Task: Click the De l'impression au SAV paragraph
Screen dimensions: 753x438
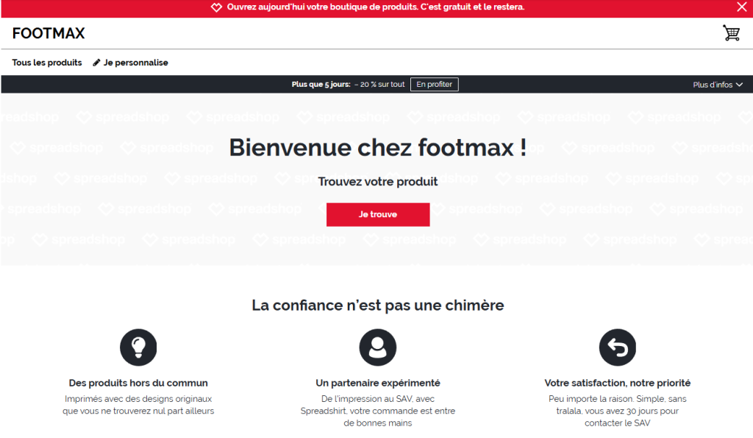Action: pos(378,411)
